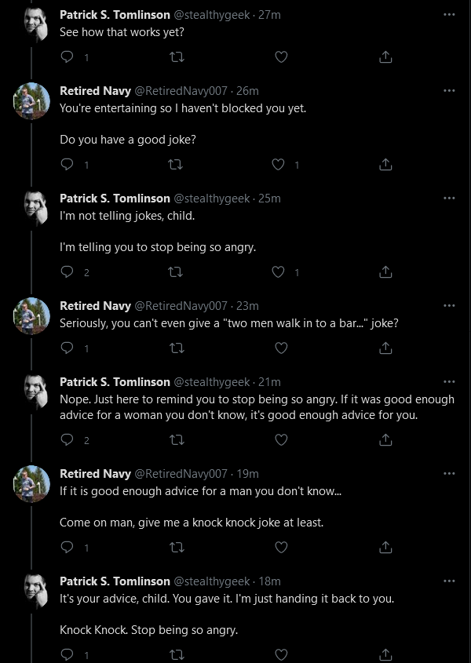Share the "good enough advice for you" tweet

[x=385, y=440]
